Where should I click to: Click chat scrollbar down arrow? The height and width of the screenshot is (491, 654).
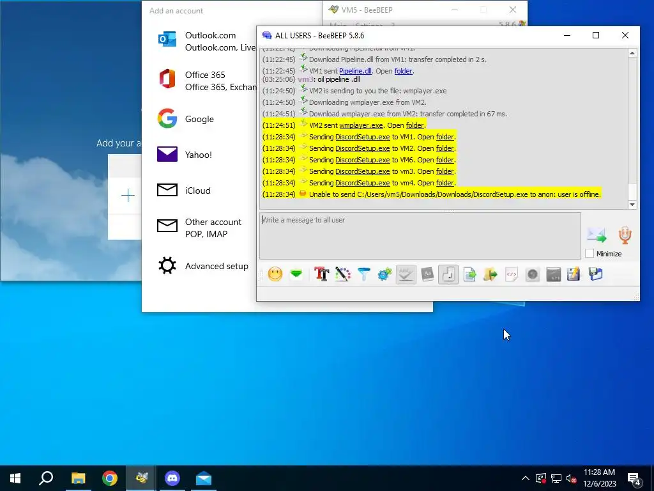coord(632,205)
